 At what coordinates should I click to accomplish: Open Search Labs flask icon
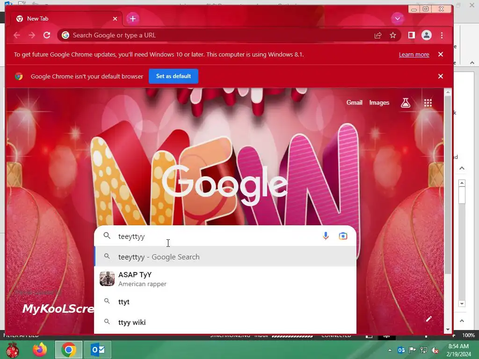click(x=406, y=103)
